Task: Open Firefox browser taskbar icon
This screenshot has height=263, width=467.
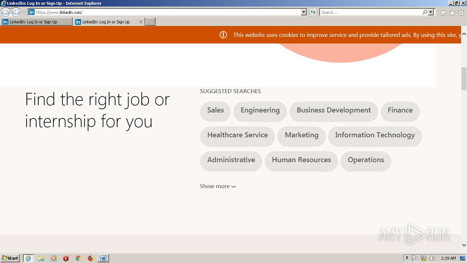Action: [90, 258]
